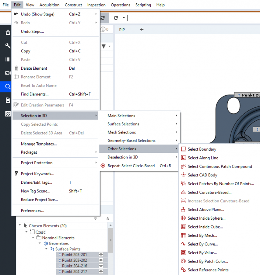The height and width of the screenshot is (275, 260).
Task: Choose New Tag Scene... entry
Action: [55, 191]
